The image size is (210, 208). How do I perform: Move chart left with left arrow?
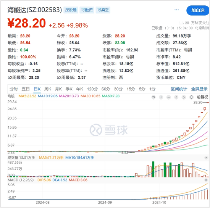click(176, 97)
